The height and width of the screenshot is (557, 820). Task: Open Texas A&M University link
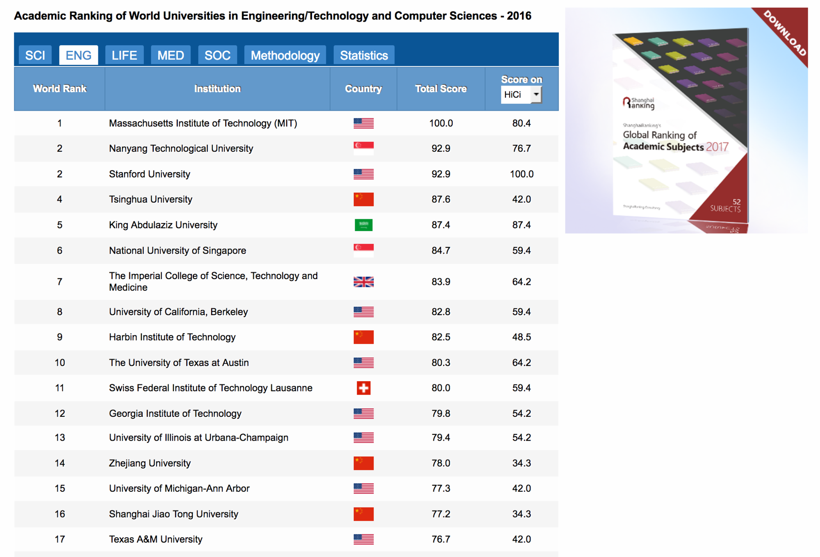(x=155, y=539)
